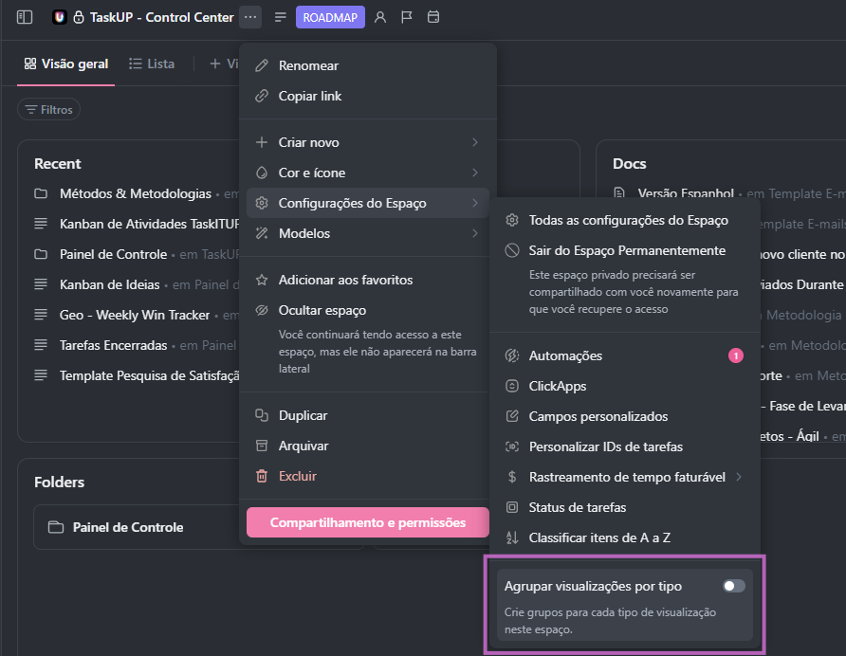Choose Ocultar espaço to hide the space
The height and width of the screenshot is (656, 846).
click(322, 310)
